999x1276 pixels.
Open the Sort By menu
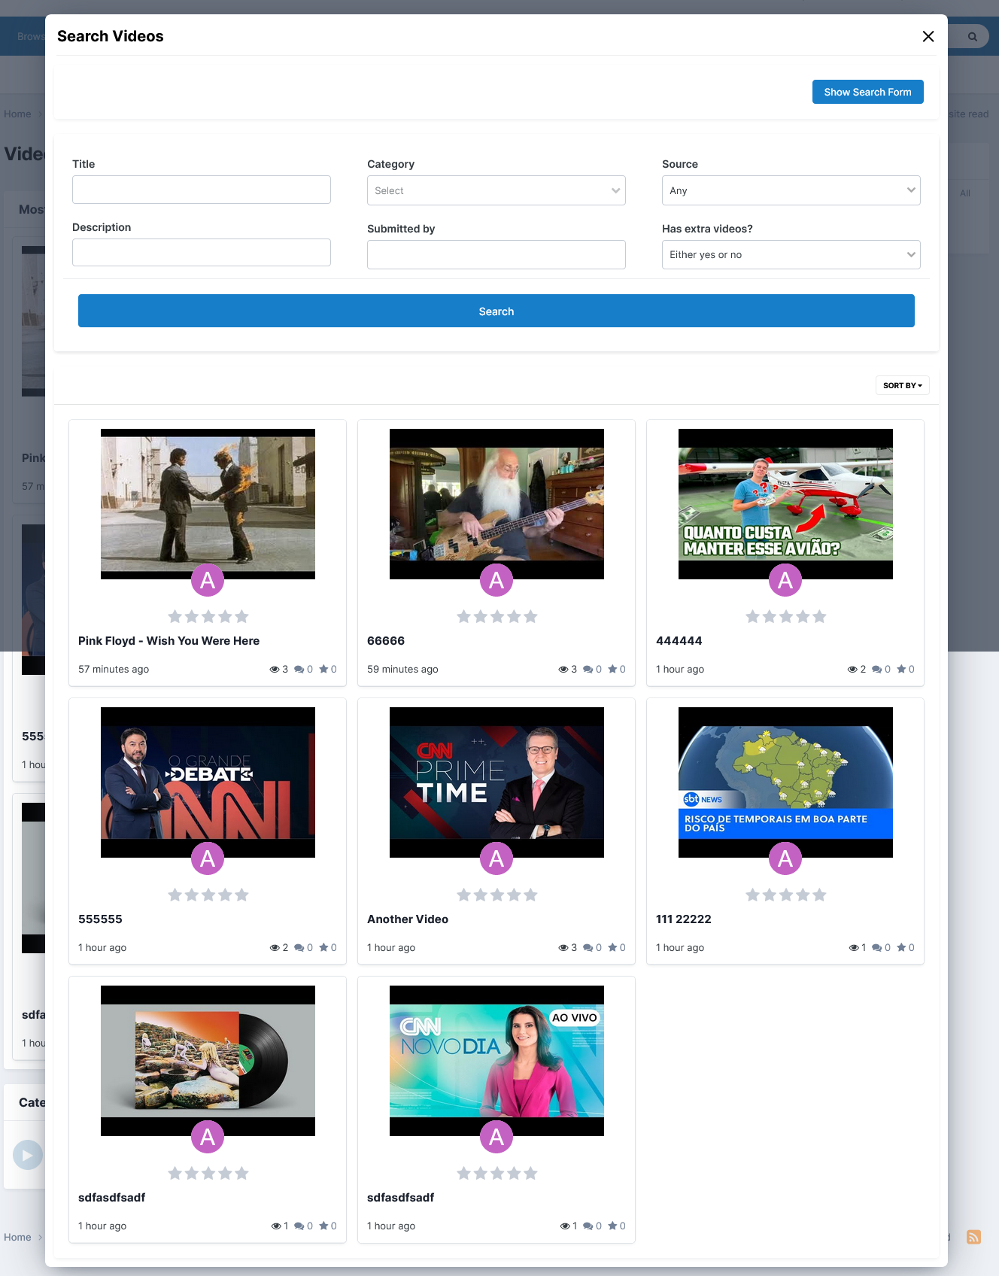[x=902, y=385]
